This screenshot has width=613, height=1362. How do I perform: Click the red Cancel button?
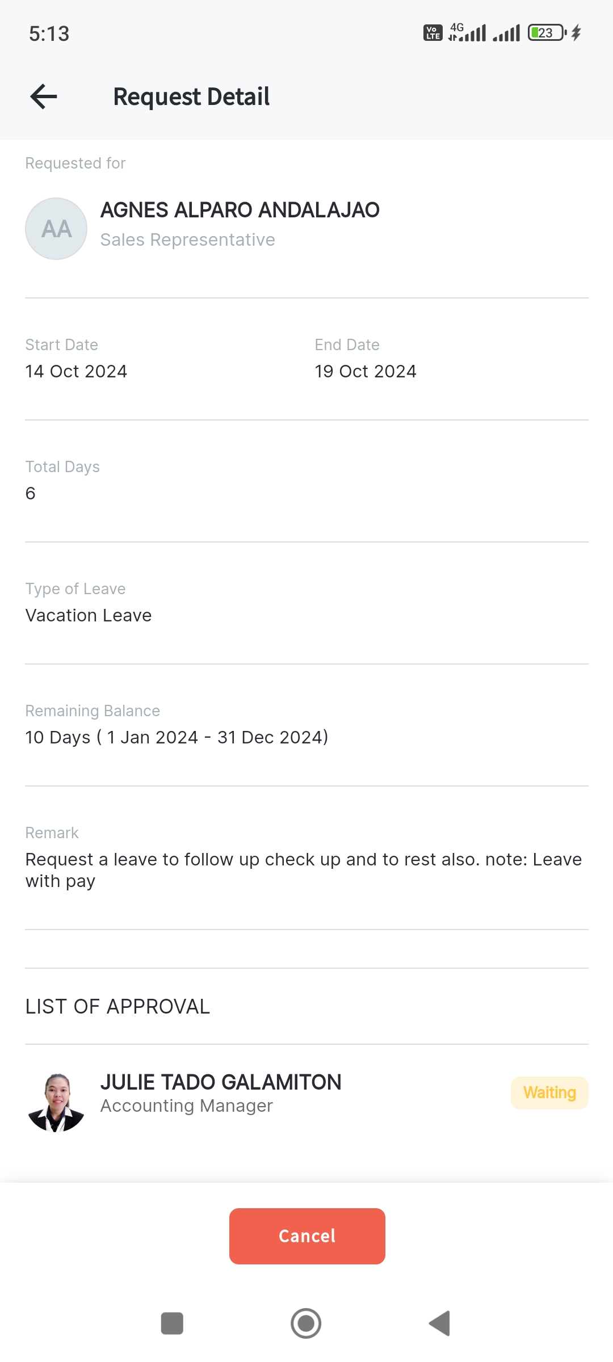(x=307, y=1236)
